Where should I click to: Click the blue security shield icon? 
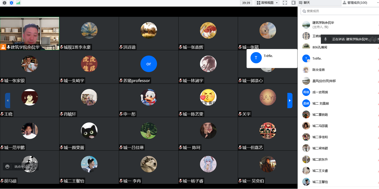(x=11, y=3)
